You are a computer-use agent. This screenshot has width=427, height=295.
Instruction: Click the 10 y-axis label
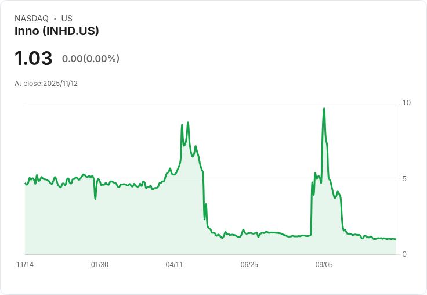coord(406,103)
